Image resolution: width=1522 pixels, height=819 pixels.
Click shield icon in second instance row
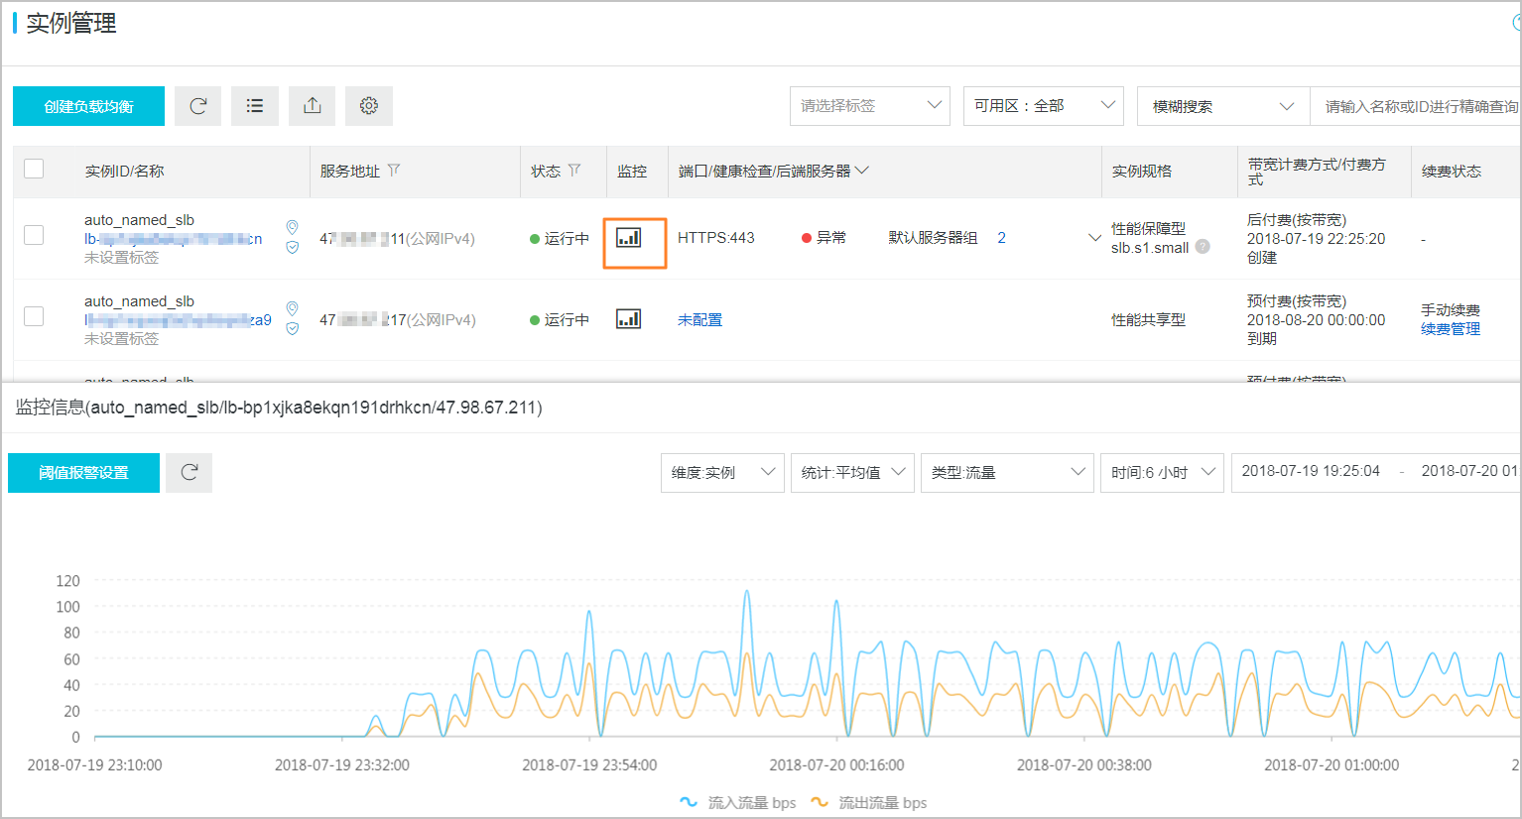coord(292,329)
